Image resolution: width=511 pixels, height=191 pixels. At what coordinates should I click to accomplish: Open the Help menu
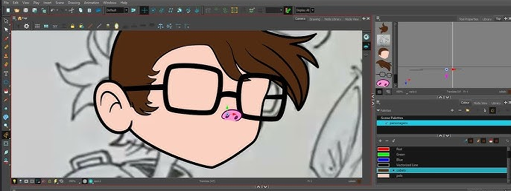(124, 2)
